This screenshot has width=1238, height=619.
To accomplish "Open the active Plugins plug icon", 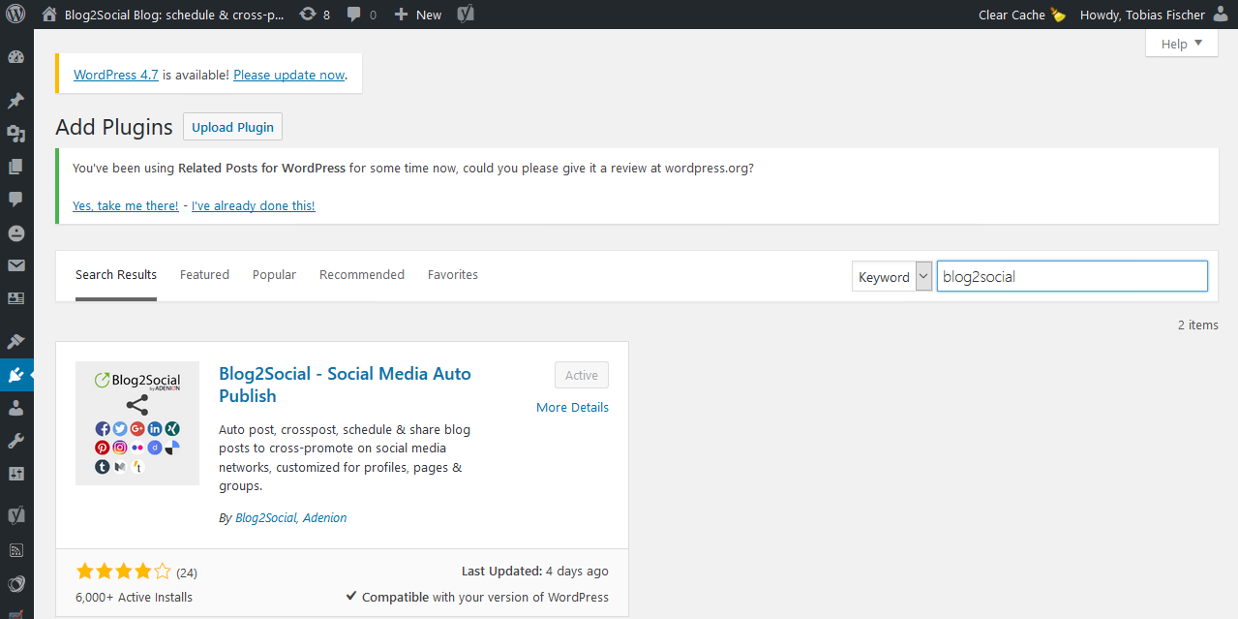I will 15,375.
